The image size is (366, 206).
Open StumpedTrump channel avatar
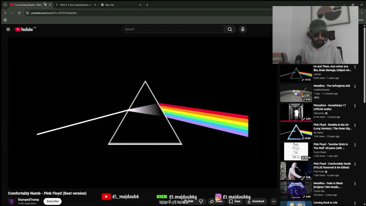pos(11,201)
